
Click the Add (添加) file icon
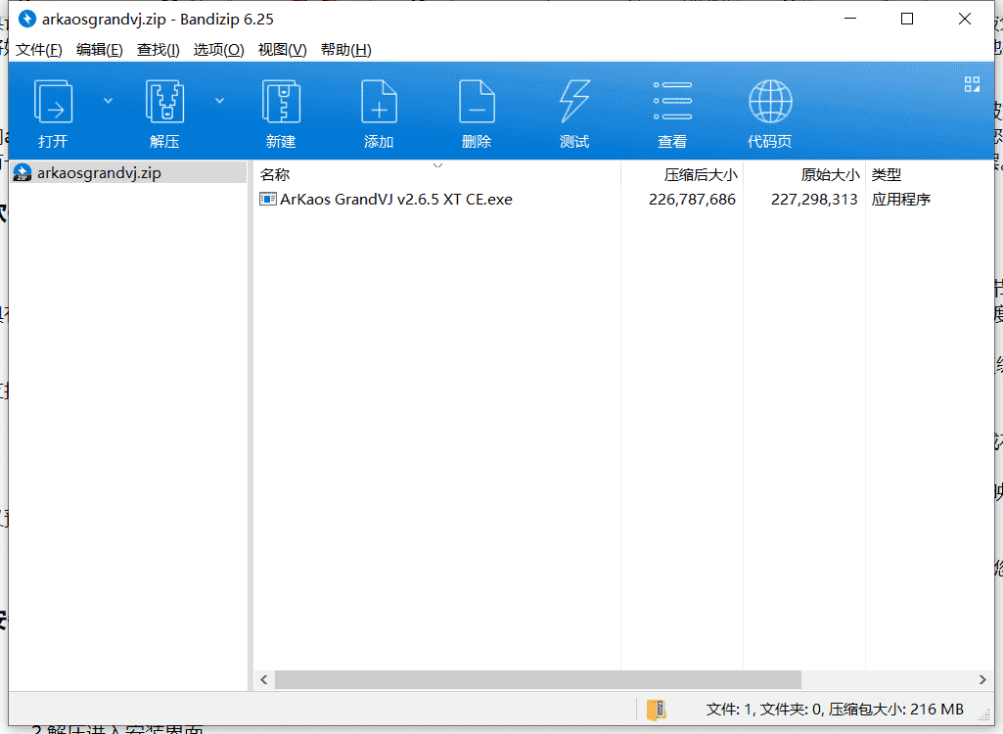coord(379,101)
